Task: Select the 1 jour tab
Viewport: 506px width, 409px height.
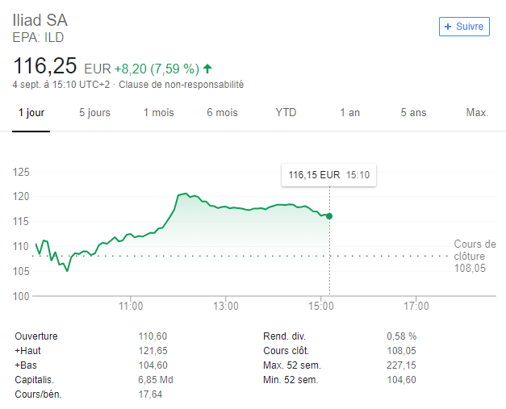Action: tap(31, 113)
